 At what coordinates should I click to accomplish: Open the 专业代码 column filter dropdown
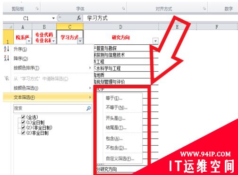point(53,41)
